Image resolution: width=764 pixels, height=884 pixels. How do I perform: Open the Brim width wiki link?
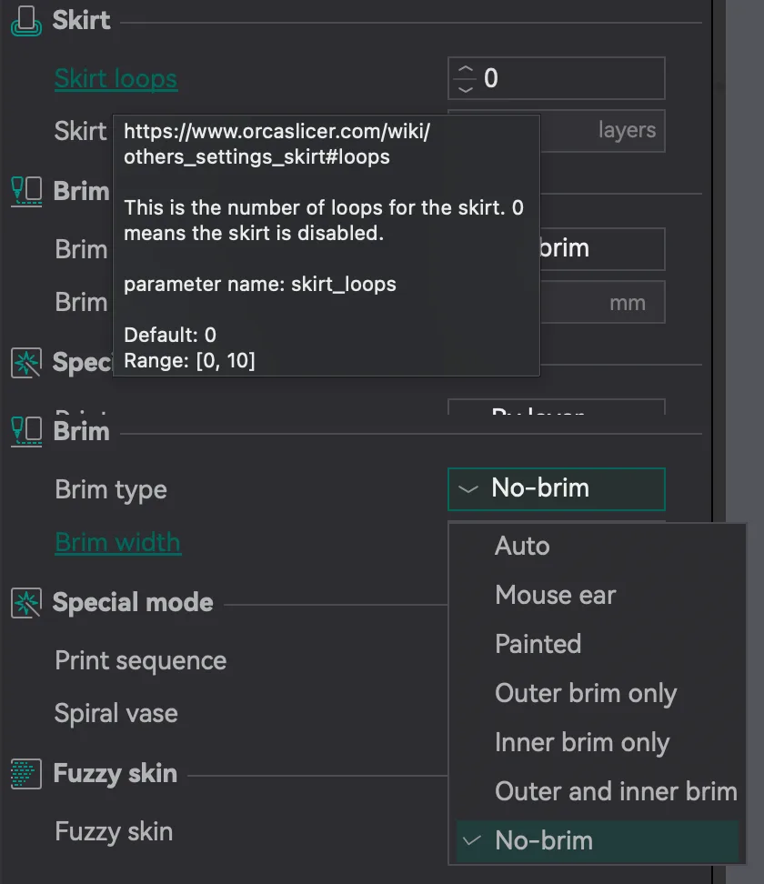[x=118, y=542]
